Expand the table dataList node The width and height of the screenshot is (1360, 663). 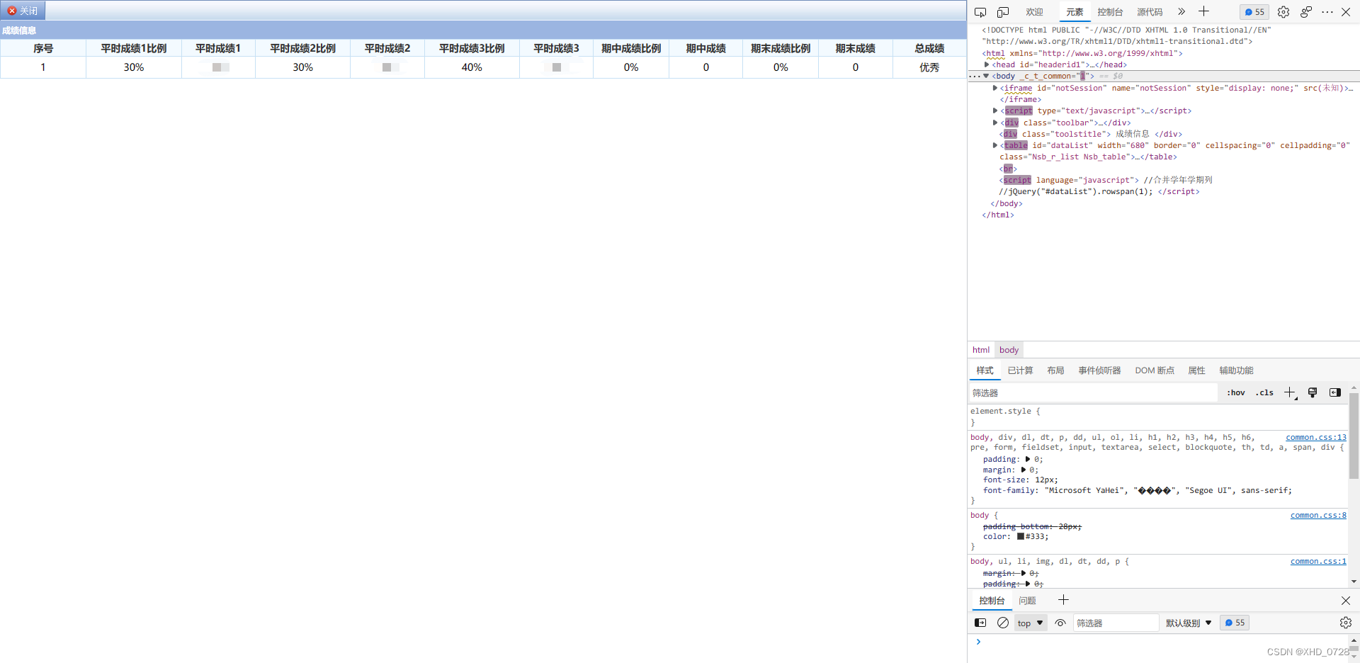pyautogui.click(x=995, y=145)
